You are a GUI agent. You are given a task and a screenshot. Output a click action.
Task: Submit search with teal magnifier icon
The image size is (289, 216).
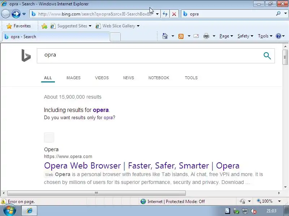pos(267,56)
